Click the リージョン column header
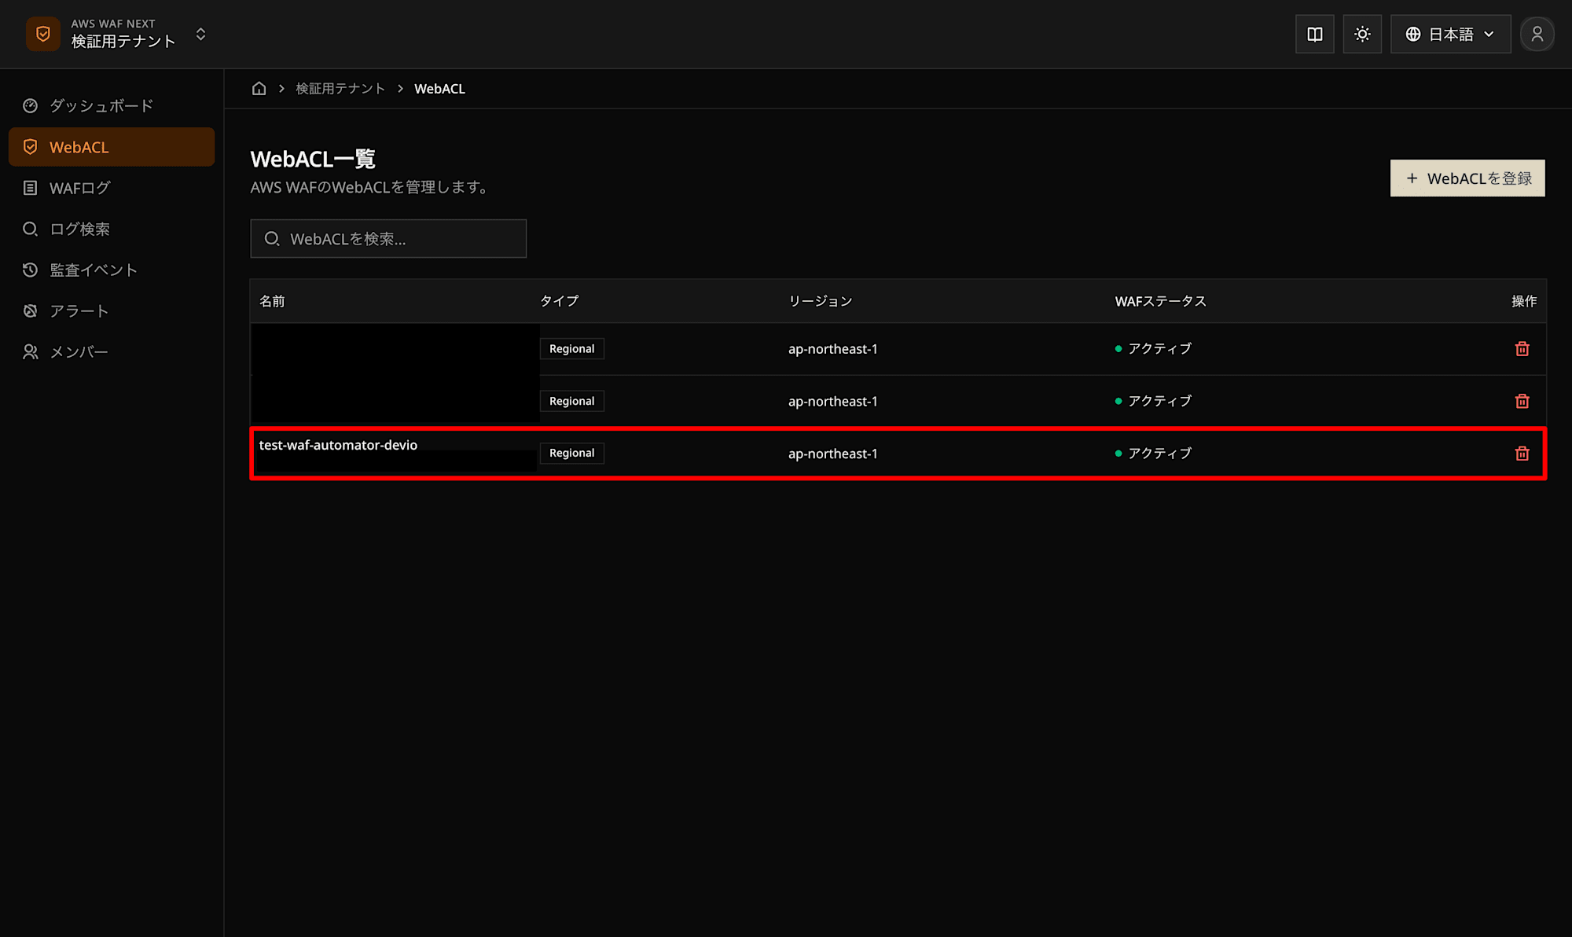 (x=821, y=301)
